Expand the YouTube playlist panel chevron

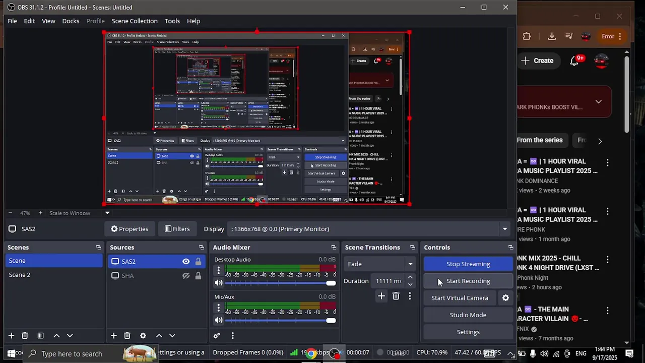[598, 102]
